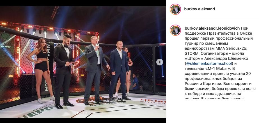Follow the @shlemenkostormschool mention link
Screen dimensions: 259x123
tap(209, 63)
